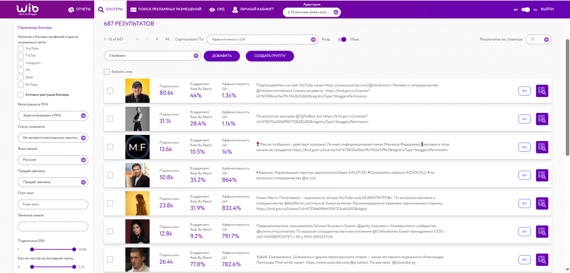Open results per page dropdown showing 15
The width and height of the screenshot is (570, 273).
(538, 40)
